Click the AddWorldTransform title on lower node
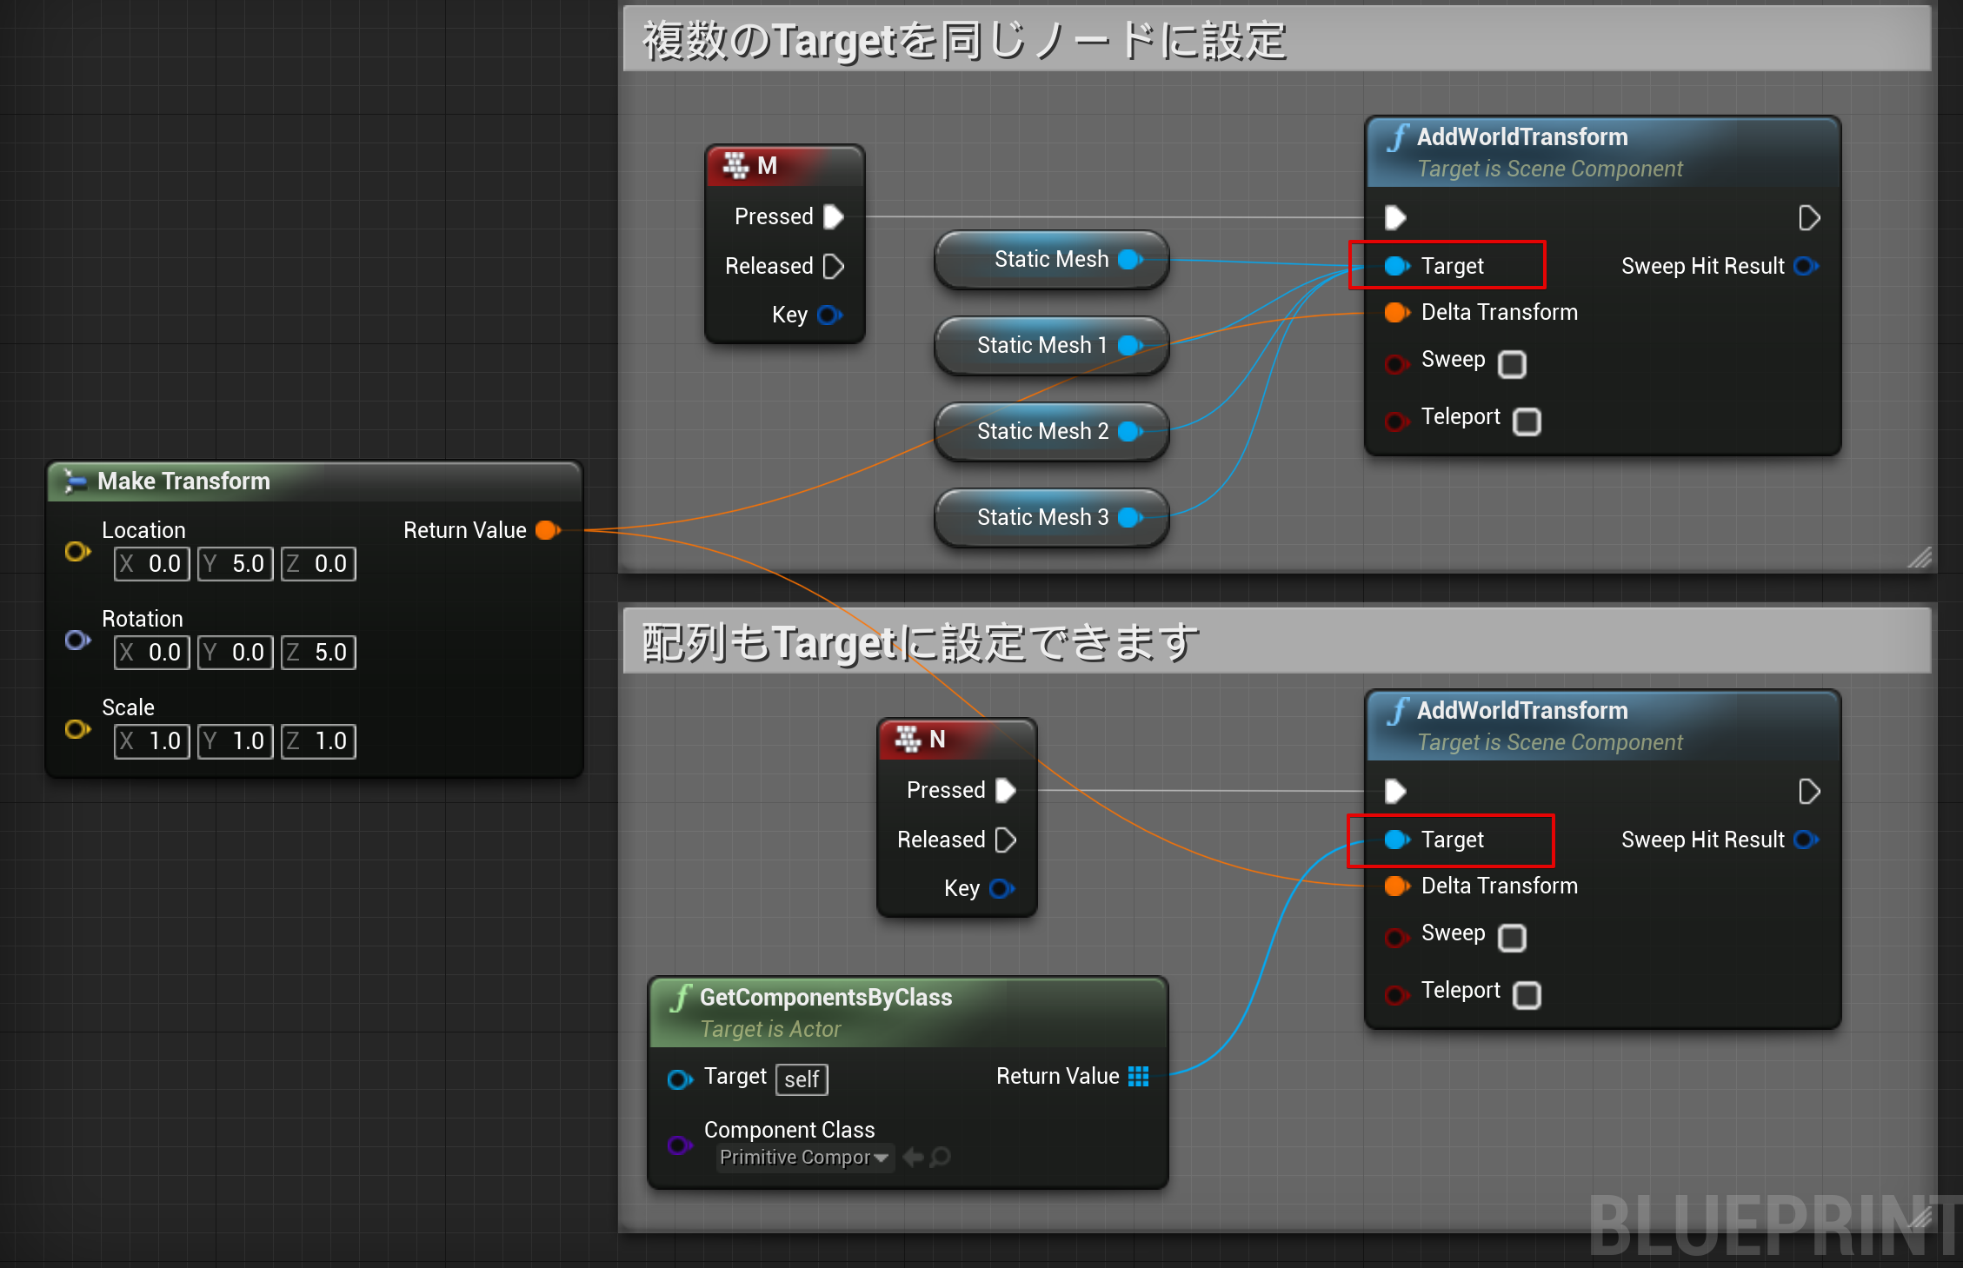1963x1268 pixels. coord(1521,710)
